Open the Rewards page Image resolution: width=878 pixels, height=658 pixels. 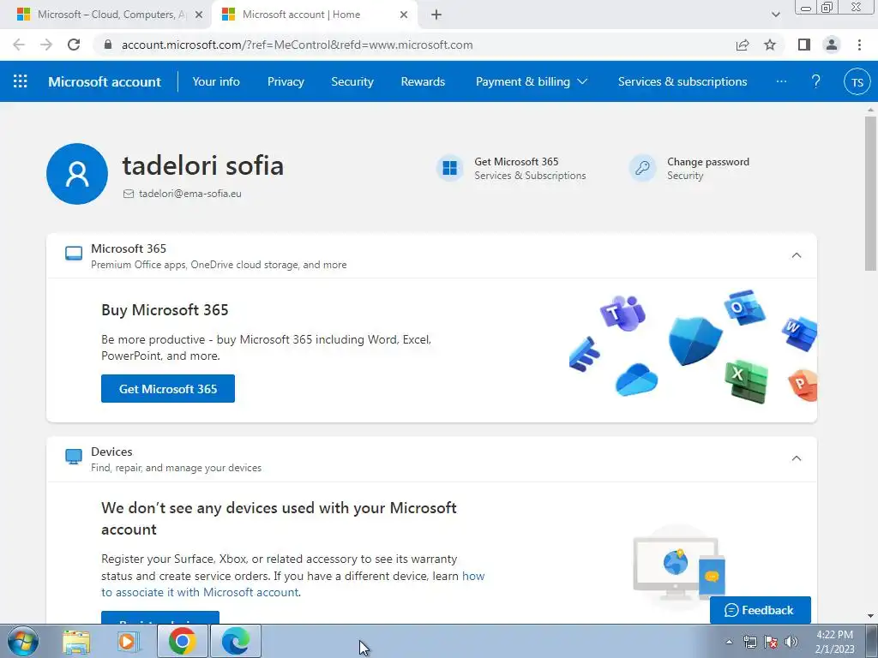[423, 81]
